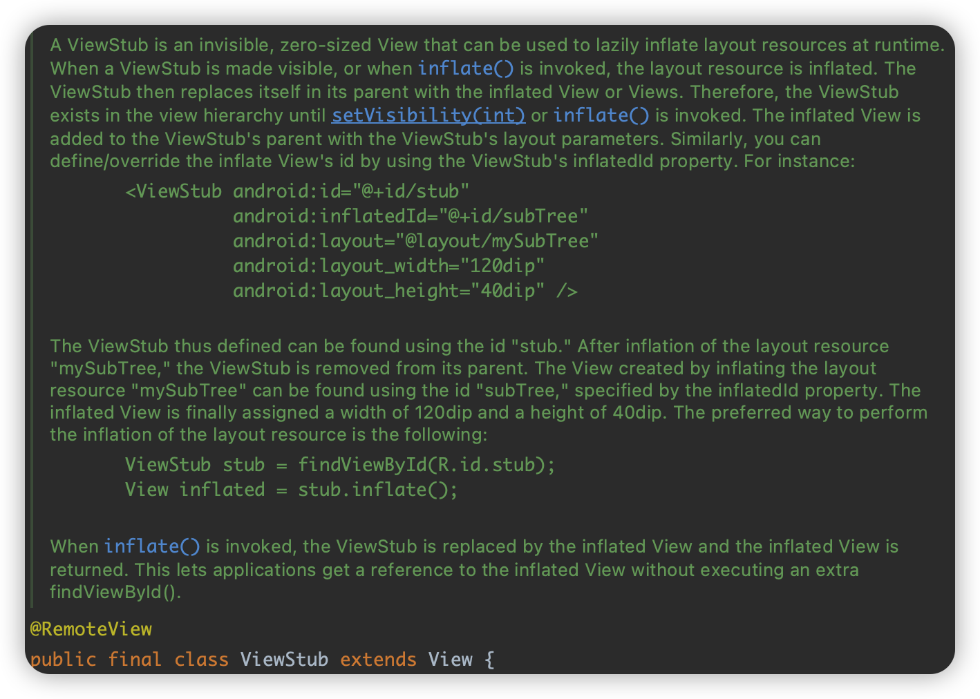Click the android:id="@+id/stub" XML line
Image resolution: width=980 pixels, height=699 pixels.
pyautogui.click(x=297, y=191)
